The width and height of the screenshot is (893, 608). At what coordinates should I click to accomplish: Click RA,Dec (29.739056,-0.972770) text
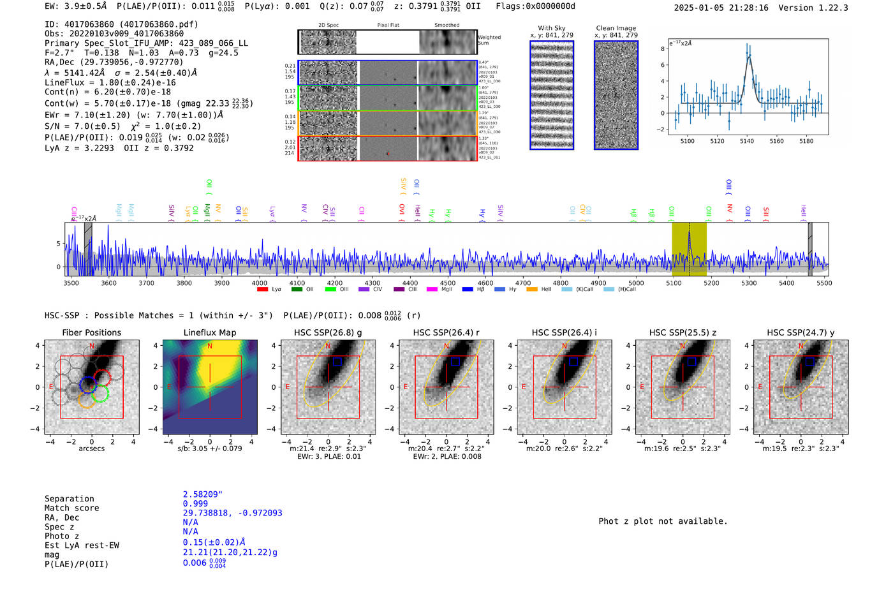(114, 62)
